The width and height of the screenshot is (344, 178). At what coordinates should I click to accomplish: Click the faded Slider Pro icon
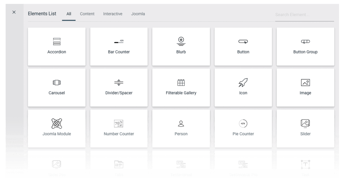(56, 164)
